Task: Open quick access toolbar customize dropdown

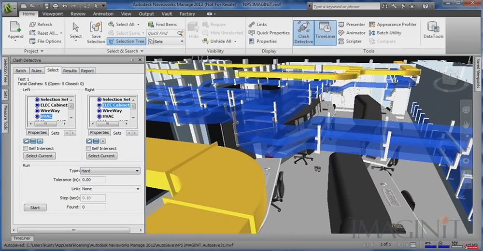Action: tap(103, 6)
